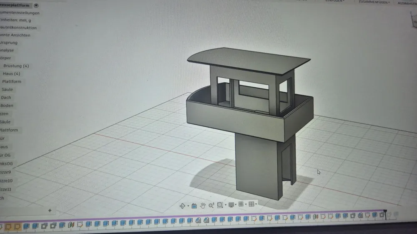This screenshot has height=234, width=417.
Task: Select the Pan hand tool
Action: tap(203, 205)
